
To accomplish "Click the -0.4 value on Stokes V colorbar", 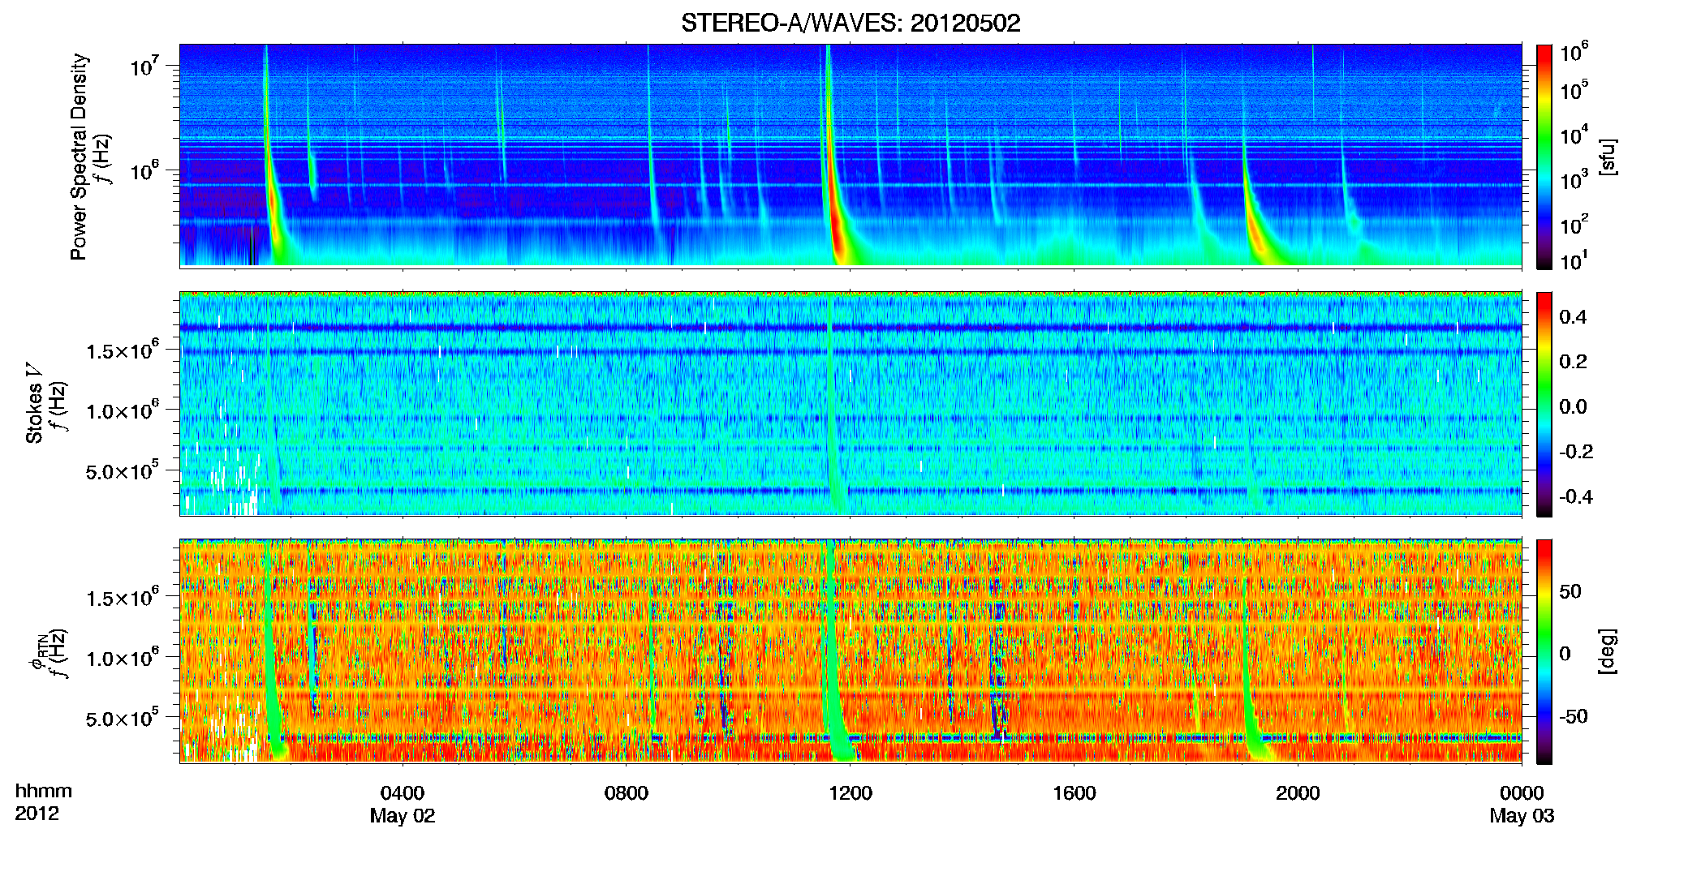I will (1575, 496).
